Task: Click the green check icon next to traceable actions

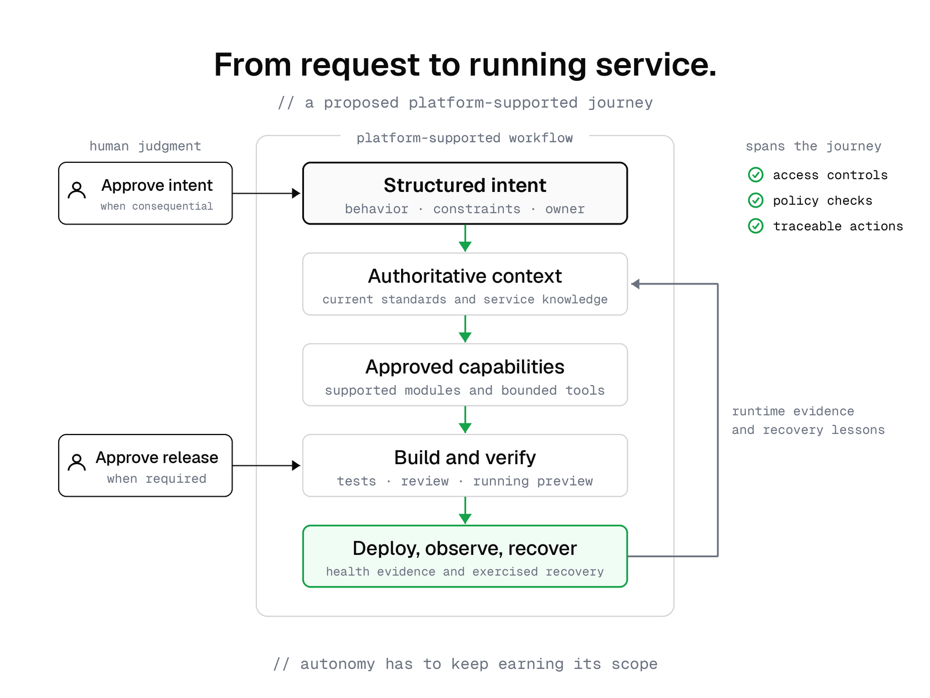Action: [756, 226]
